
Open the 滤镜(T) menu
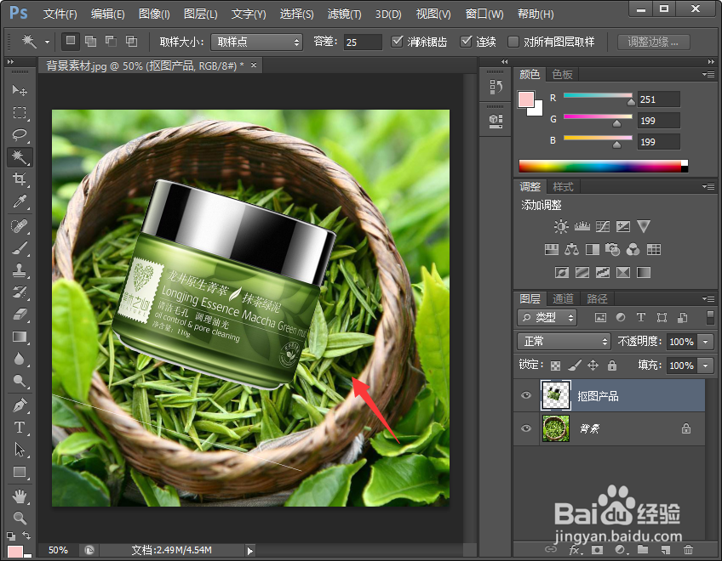point(345,14)
